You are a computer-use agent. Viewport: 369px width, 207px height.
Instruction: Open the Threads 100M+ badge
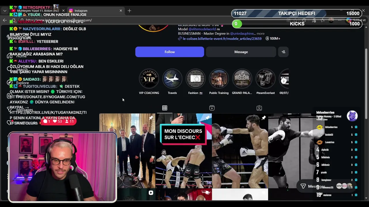click(x=273, y=39)
